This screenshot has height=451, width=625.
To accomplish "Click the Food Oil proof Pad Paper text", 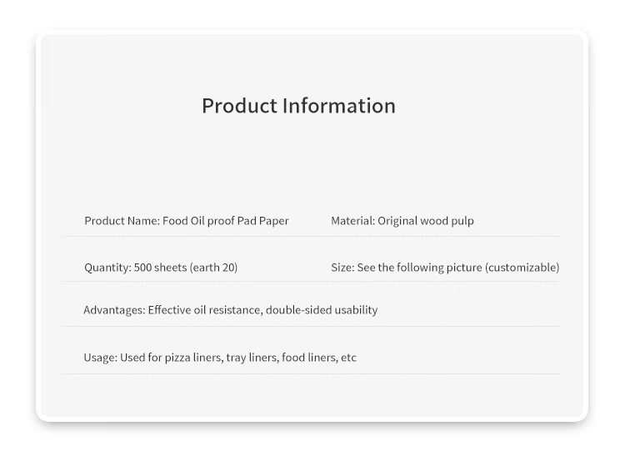I will [226, 221].
